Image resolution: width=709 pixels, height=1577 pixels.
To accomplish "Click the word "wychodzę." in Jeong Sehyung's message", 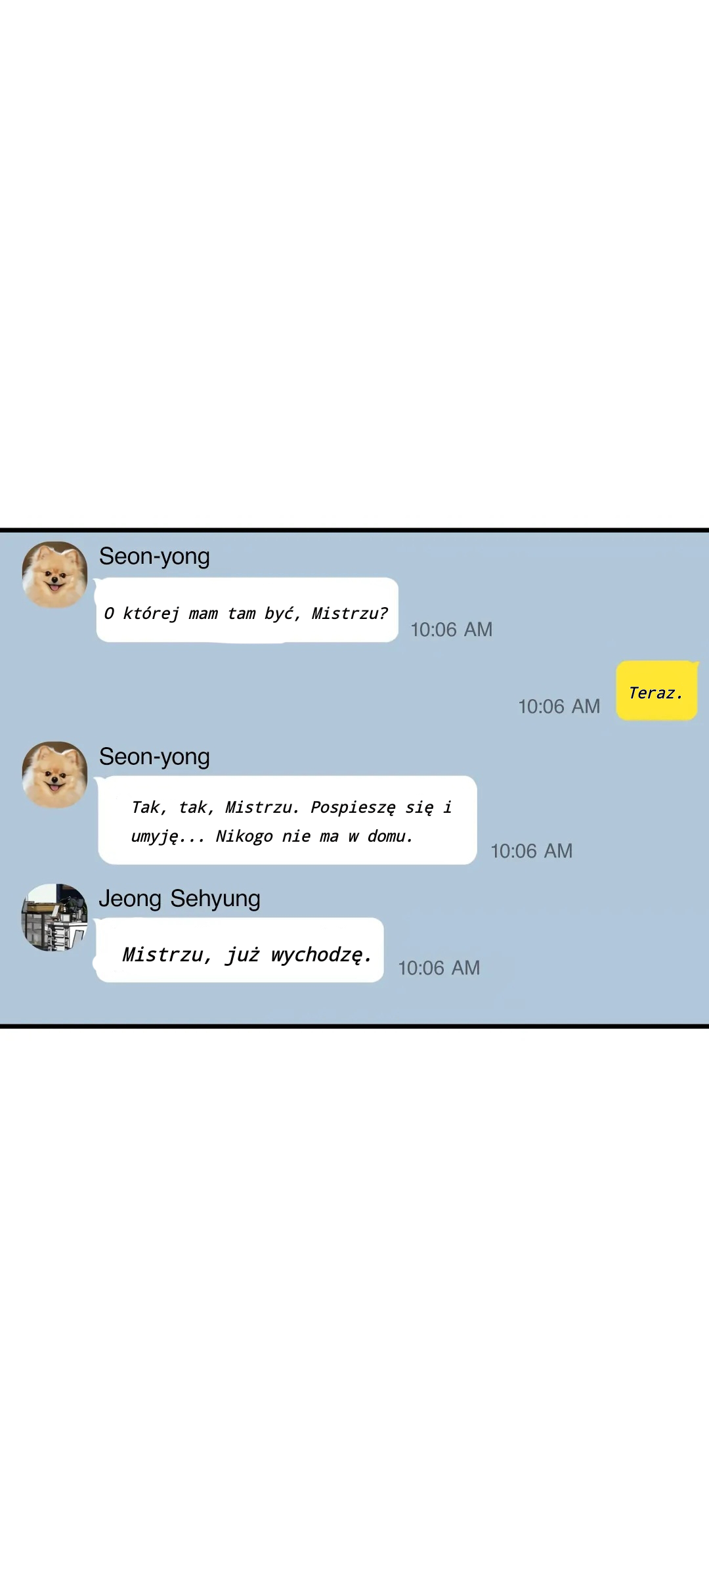I will 322,955.
